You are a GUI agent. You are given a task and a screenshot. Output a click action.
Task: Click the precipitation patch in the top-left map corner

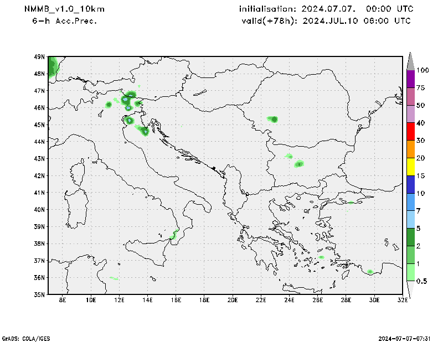pos(53,66)
